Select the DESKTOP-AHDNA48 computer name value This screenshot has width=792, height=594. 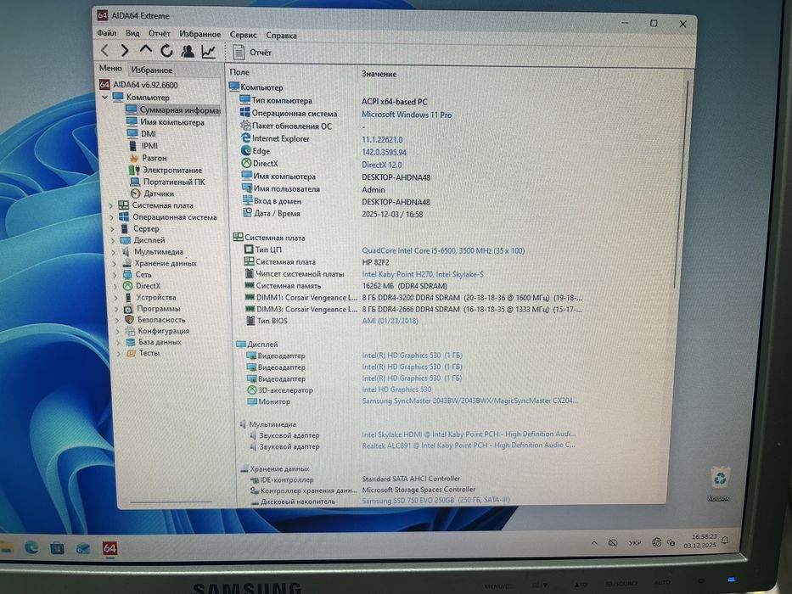pos(396,177)
